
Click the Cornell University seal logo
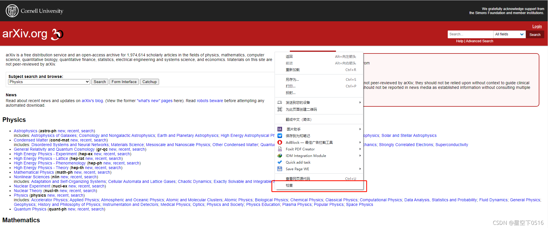click(12, 11)
